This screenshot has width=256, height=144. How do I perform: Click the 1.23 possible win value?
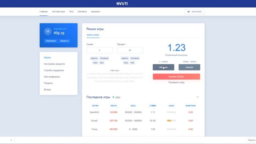(176, 48)
